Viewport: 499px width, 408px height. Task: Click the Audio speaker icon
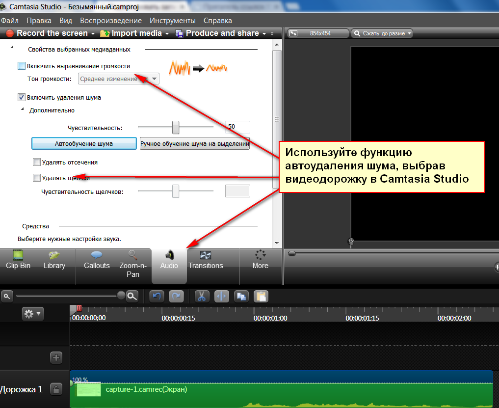pyautogui.click(x=170, y=255)
